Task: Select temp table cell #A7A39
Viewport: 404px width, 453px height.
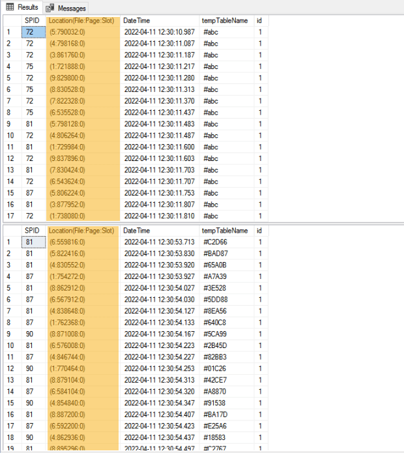Action: [226, 276]
